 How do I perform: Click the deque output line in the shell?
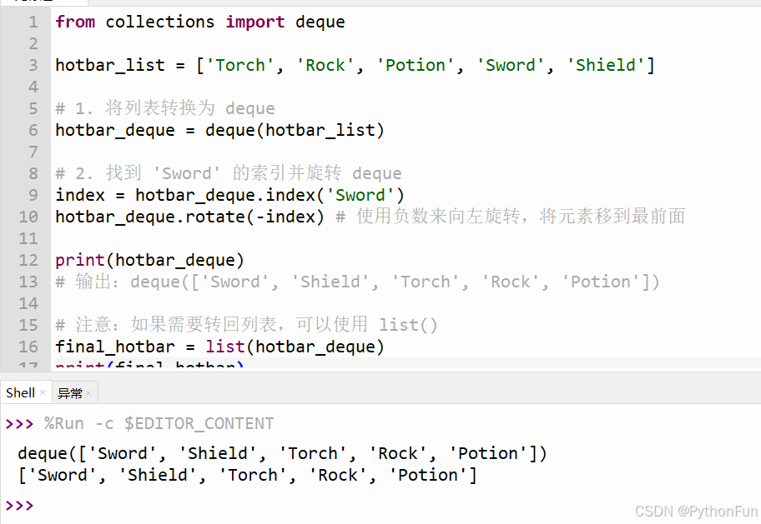click(x=282, y=453)
